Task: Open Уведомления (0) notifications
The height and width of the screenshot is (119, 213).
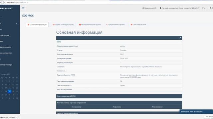Action: (149, 8)
